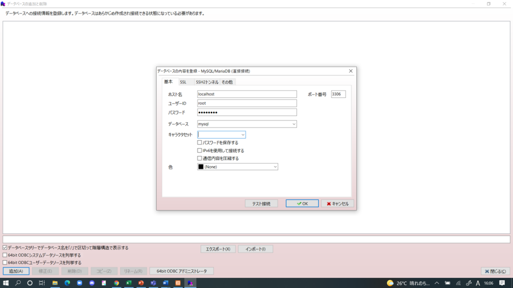
Task: Open Google Chrome from the taskbar
Action: pyautogui.click(x=116, y=282)
